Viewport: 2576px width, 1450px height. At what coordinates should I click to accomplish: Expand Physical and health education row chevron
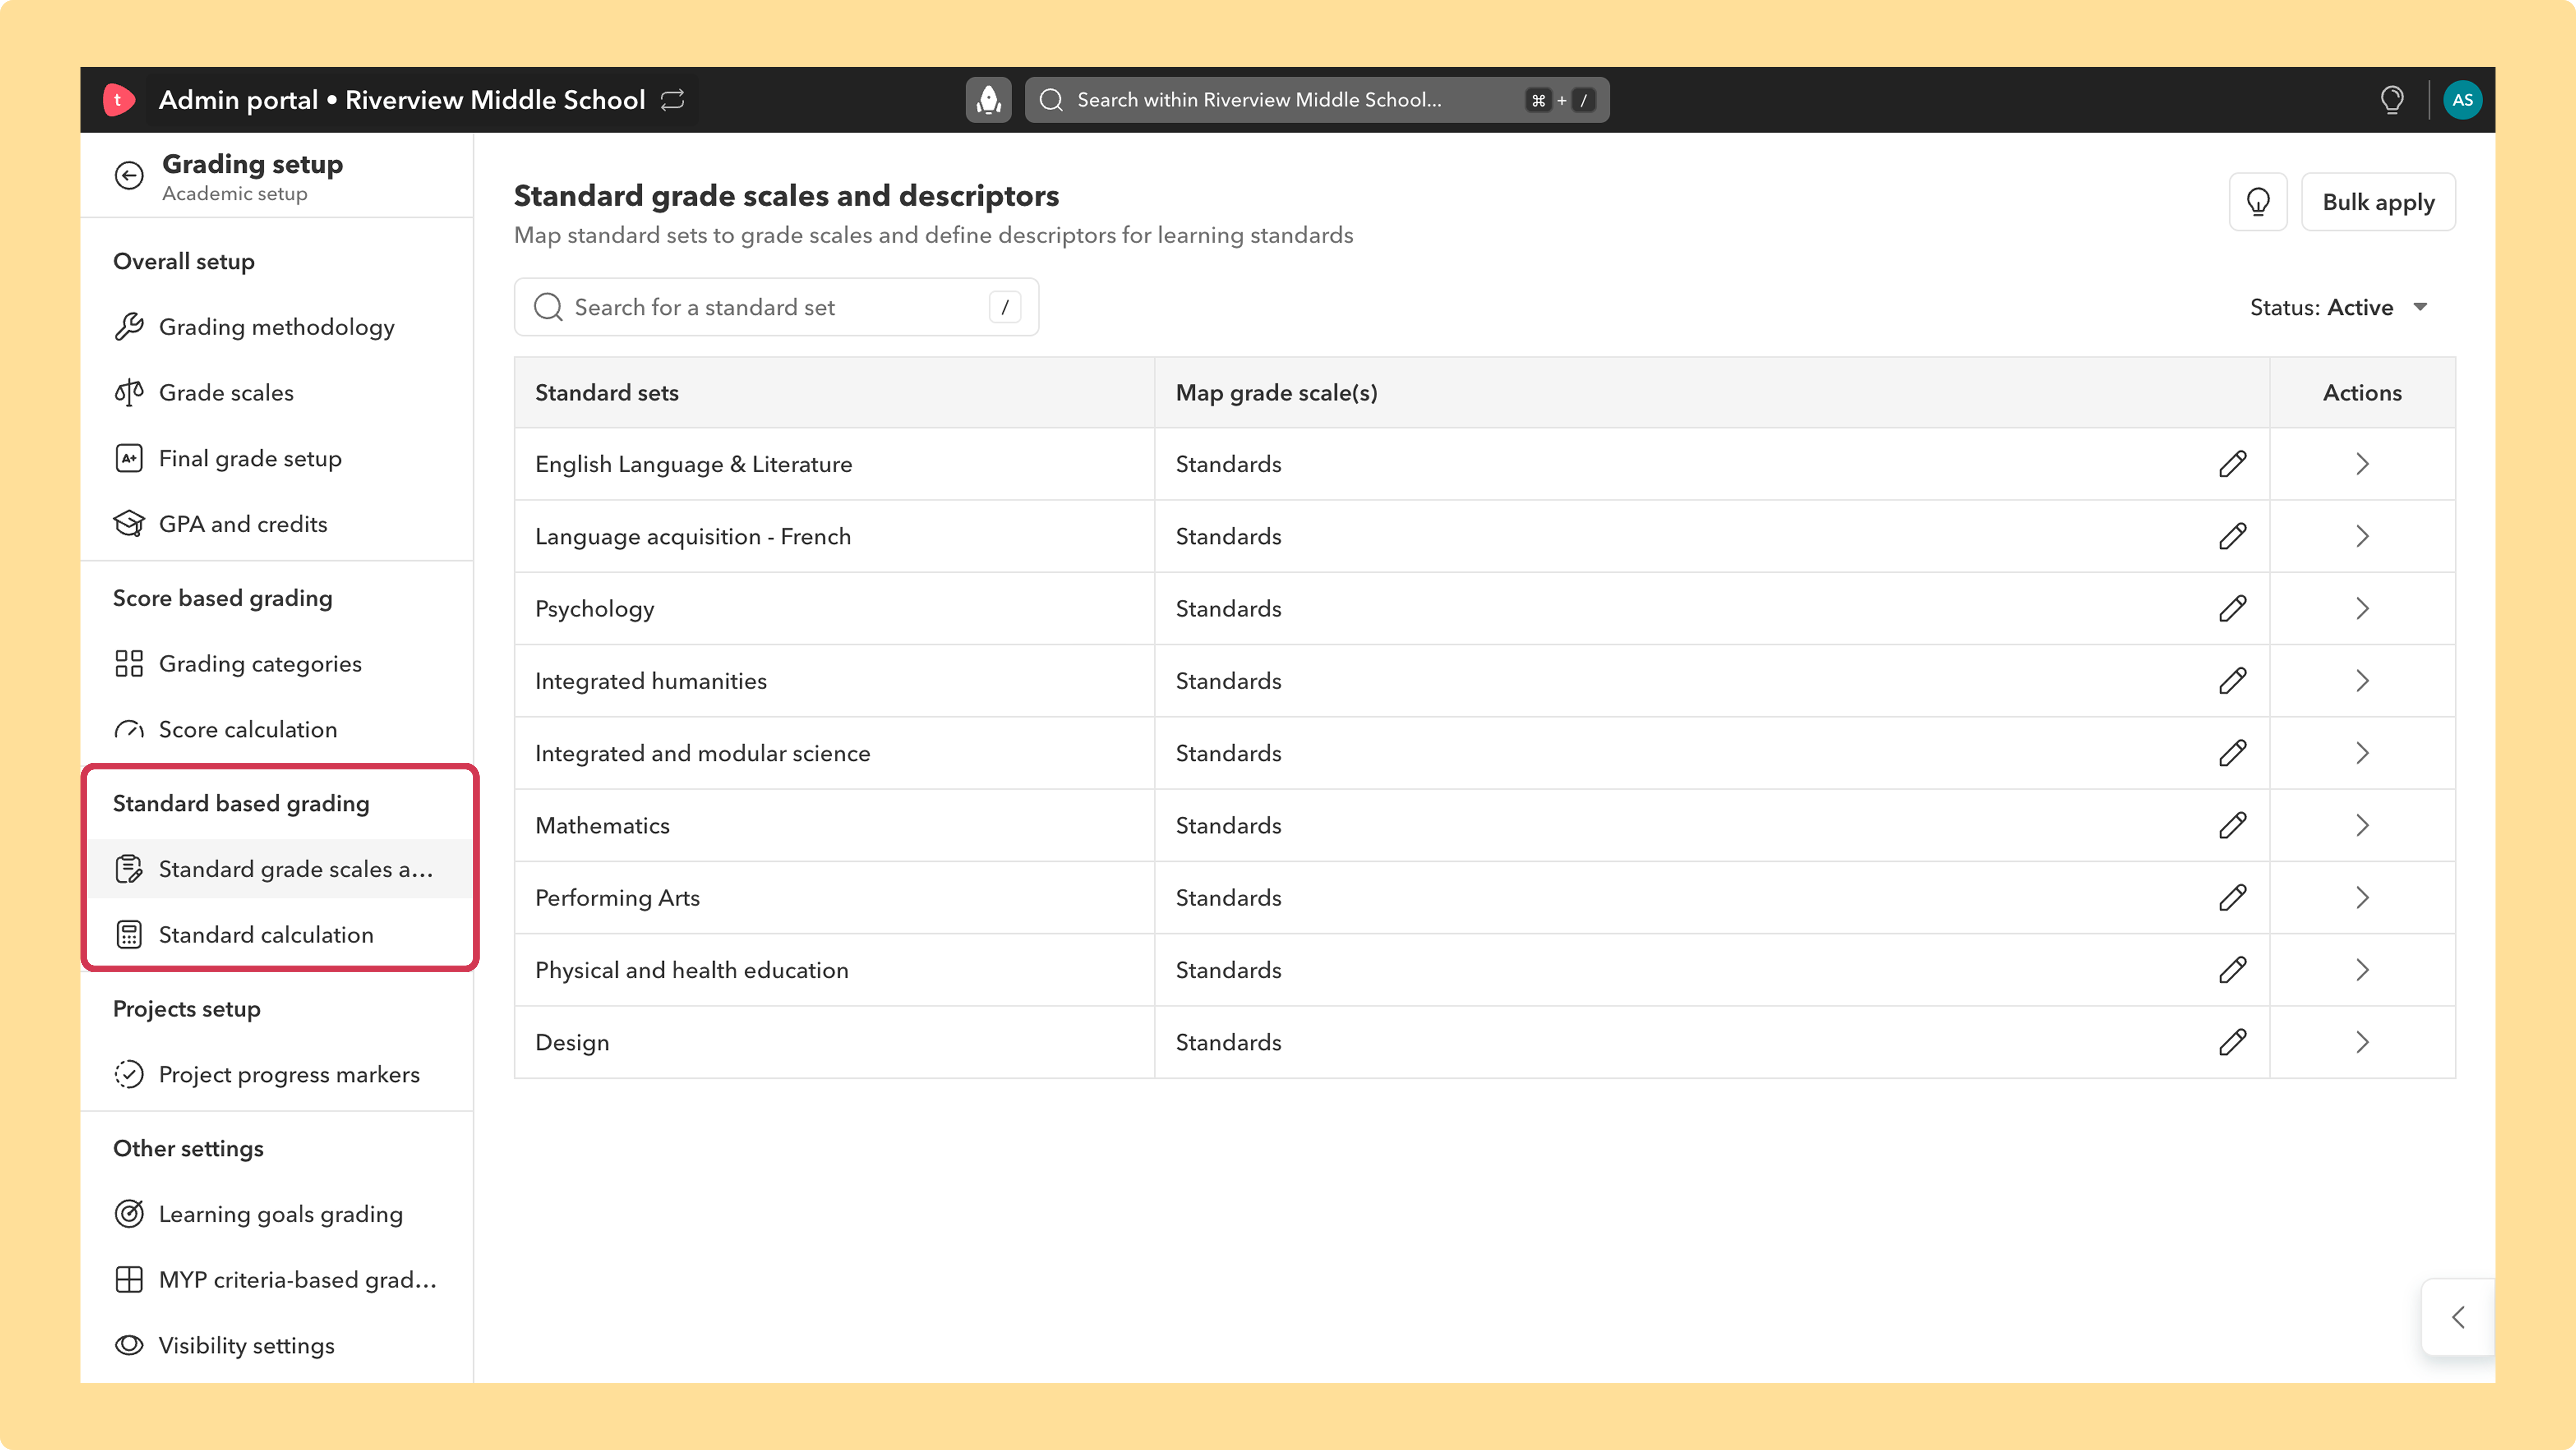[x=2362, y=970]
